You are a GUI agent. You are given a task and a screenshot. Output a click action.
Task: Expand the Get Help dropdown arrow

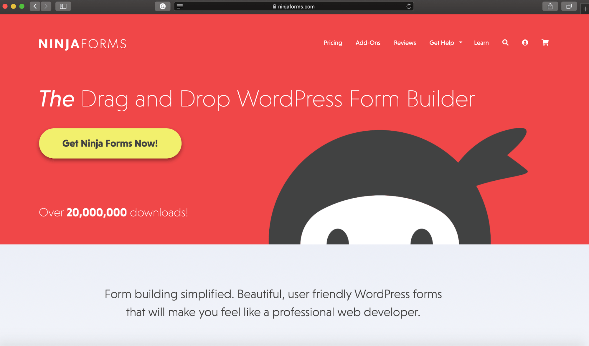pos(461,43)
